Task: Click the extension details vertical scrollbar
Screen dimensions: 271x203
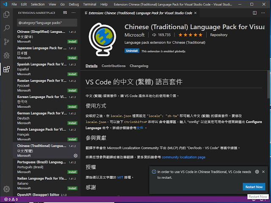Action: pos(268,85)
